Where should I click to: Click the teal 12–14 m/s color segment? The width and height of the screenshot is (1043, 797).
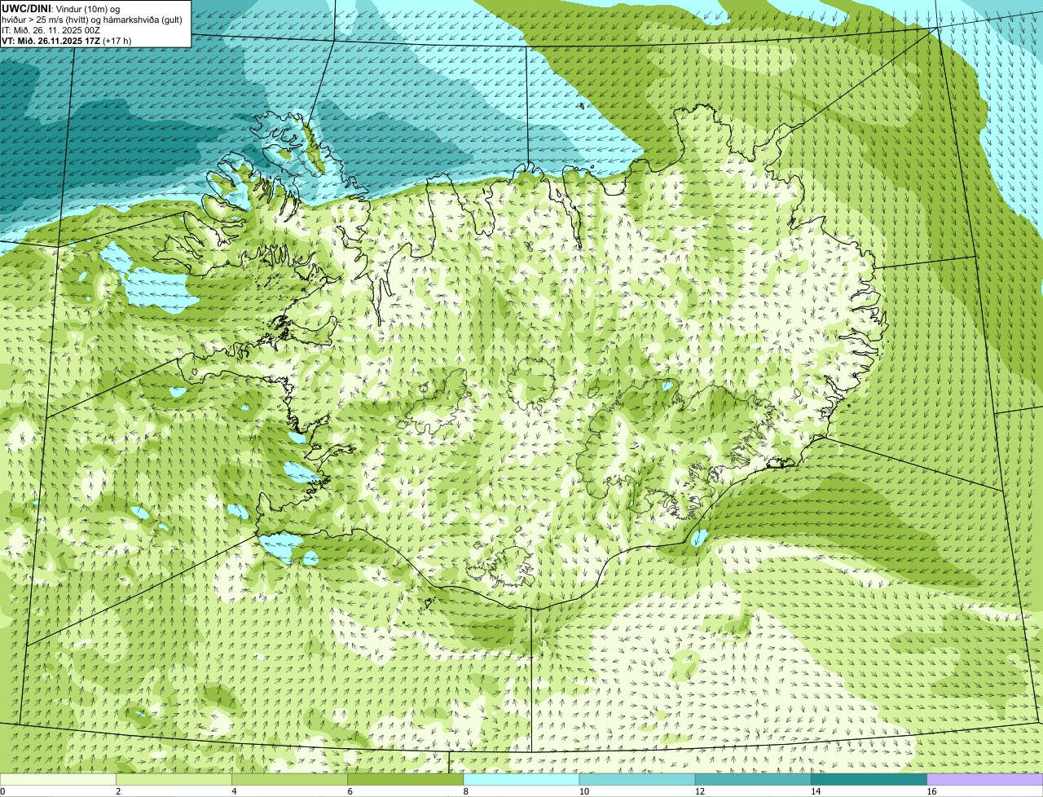pos(753,780)
